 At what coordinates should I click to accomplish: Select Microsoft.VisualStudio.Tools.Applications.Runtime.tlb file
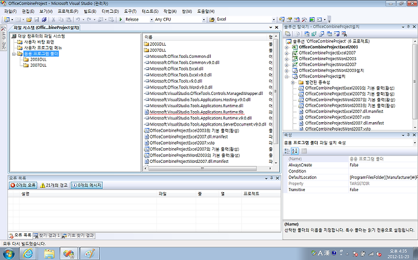(196, 112)
